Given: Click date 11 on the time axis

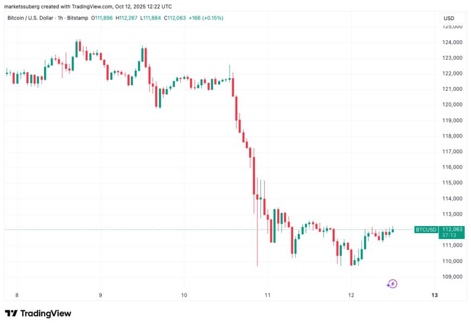Looking at the screenshot, I should [268, 295].
